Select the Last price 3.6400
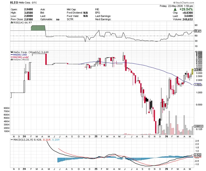206x171 pixels. pyautogui.click(x=188, y=16)
